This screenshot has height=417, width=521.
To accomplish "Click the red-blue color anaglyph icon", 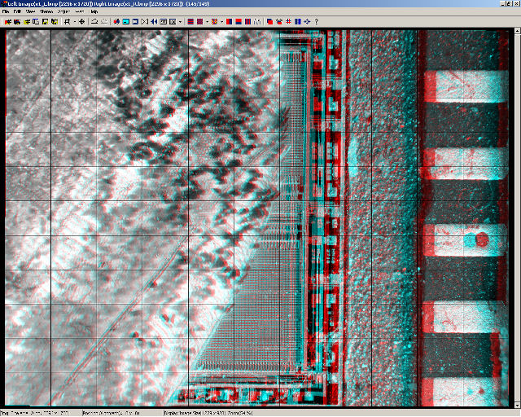I will [x=230, y=22].
